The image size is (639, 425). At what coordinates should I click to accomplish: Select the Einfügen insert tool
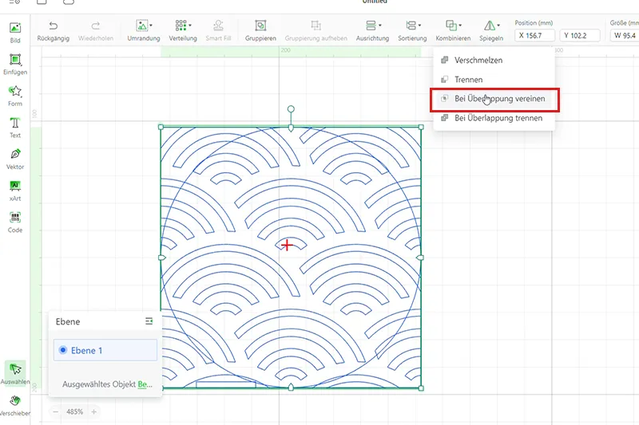pos(15,65)
